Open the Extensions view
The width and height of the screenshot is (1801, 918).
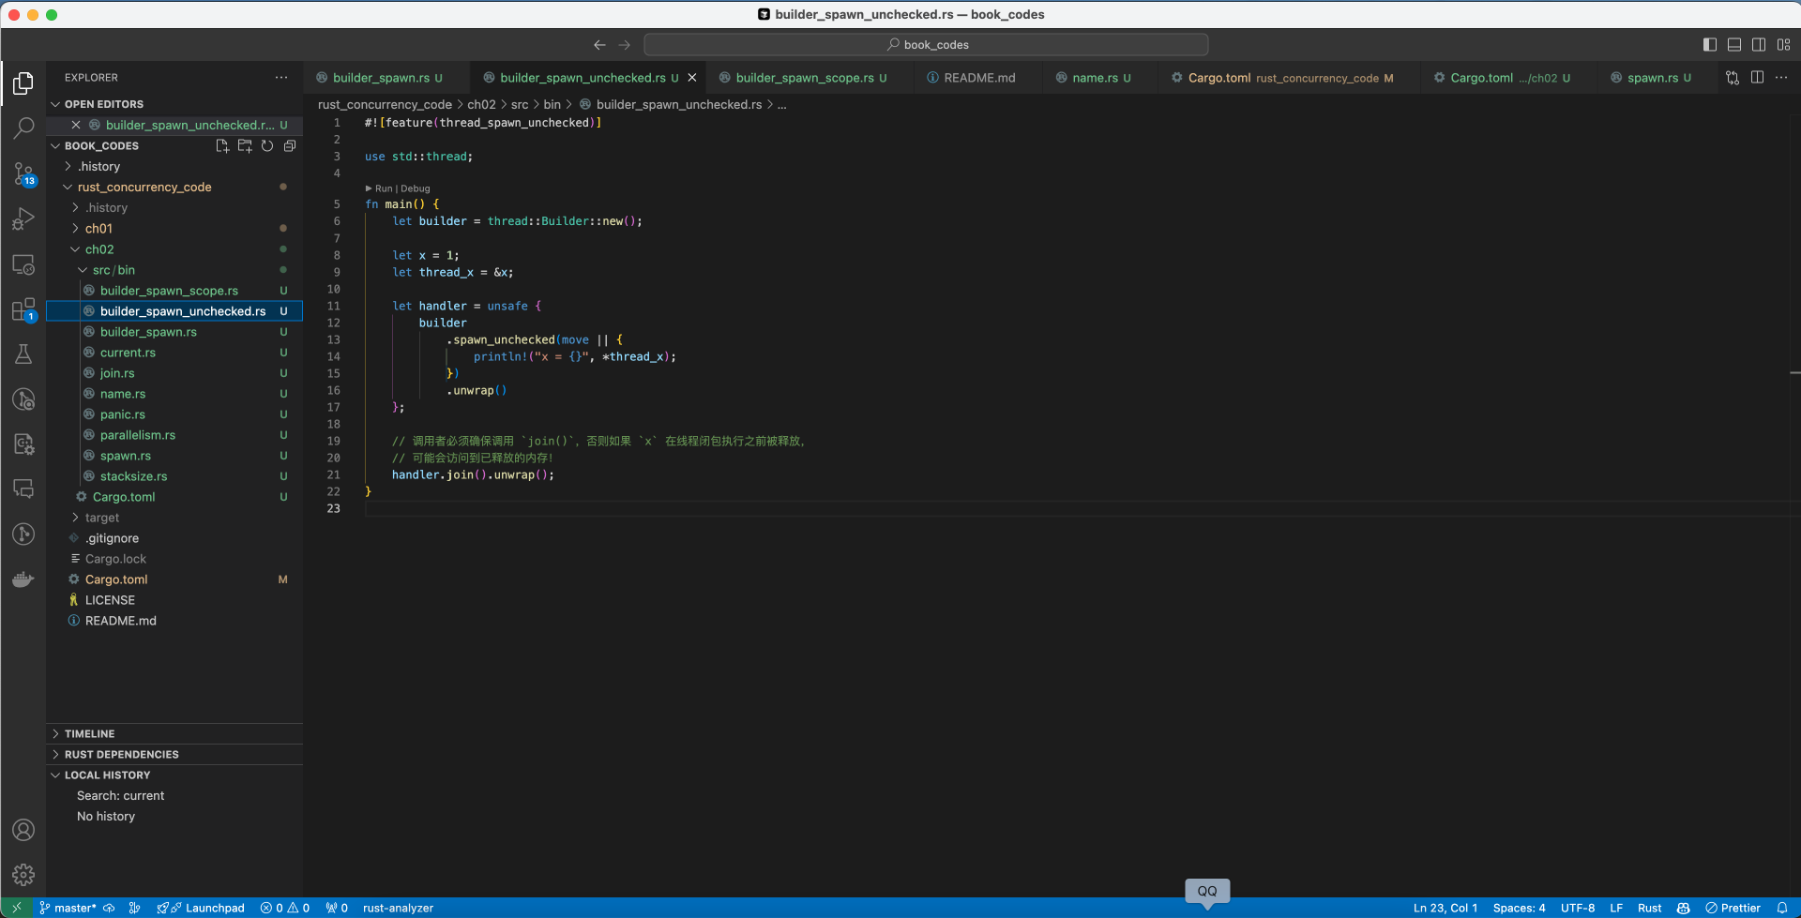click(x=23, y=309)
